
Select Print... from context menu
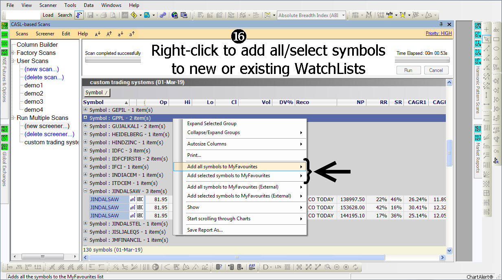pyautogui.click(x=239, y=155)
